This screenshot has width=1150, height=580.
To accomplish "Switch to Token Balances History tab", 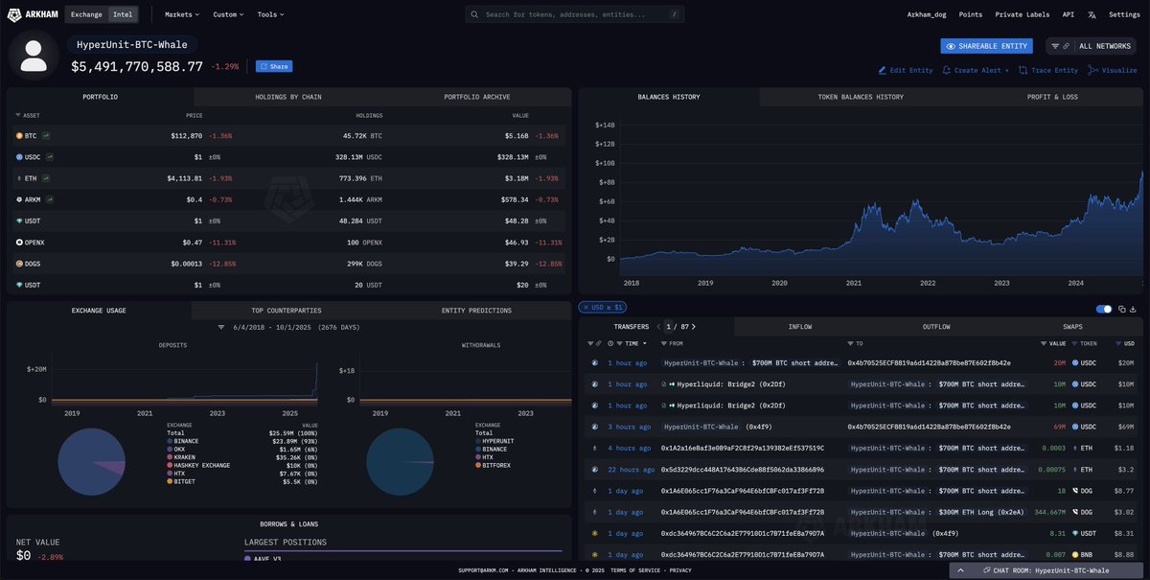I will [x=860, y=97].
